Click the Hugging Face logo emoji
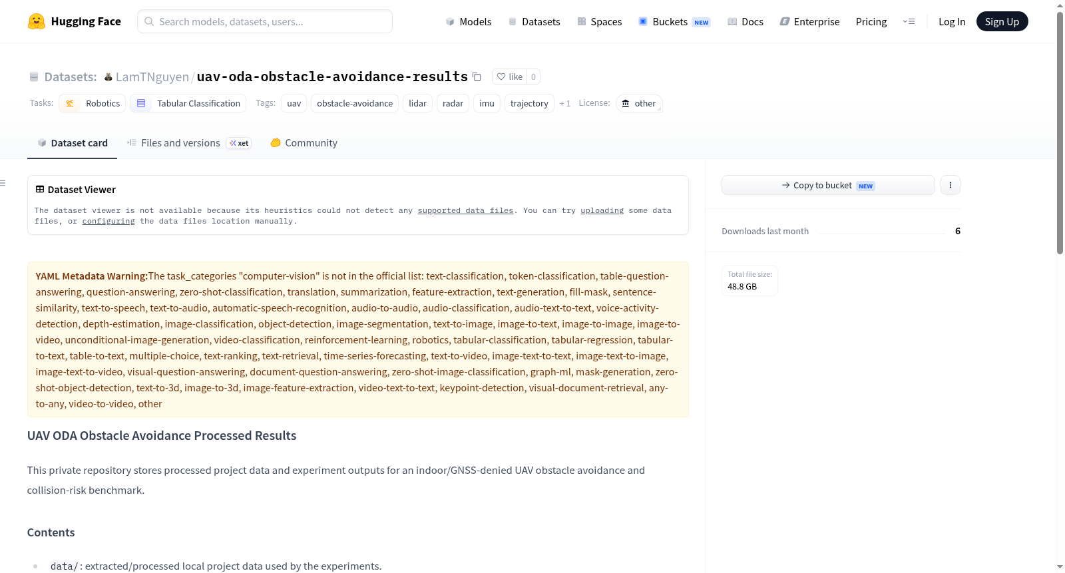The width and height of the screenshot is (1065, 573). pyautogui.click(x=37, y=21)
